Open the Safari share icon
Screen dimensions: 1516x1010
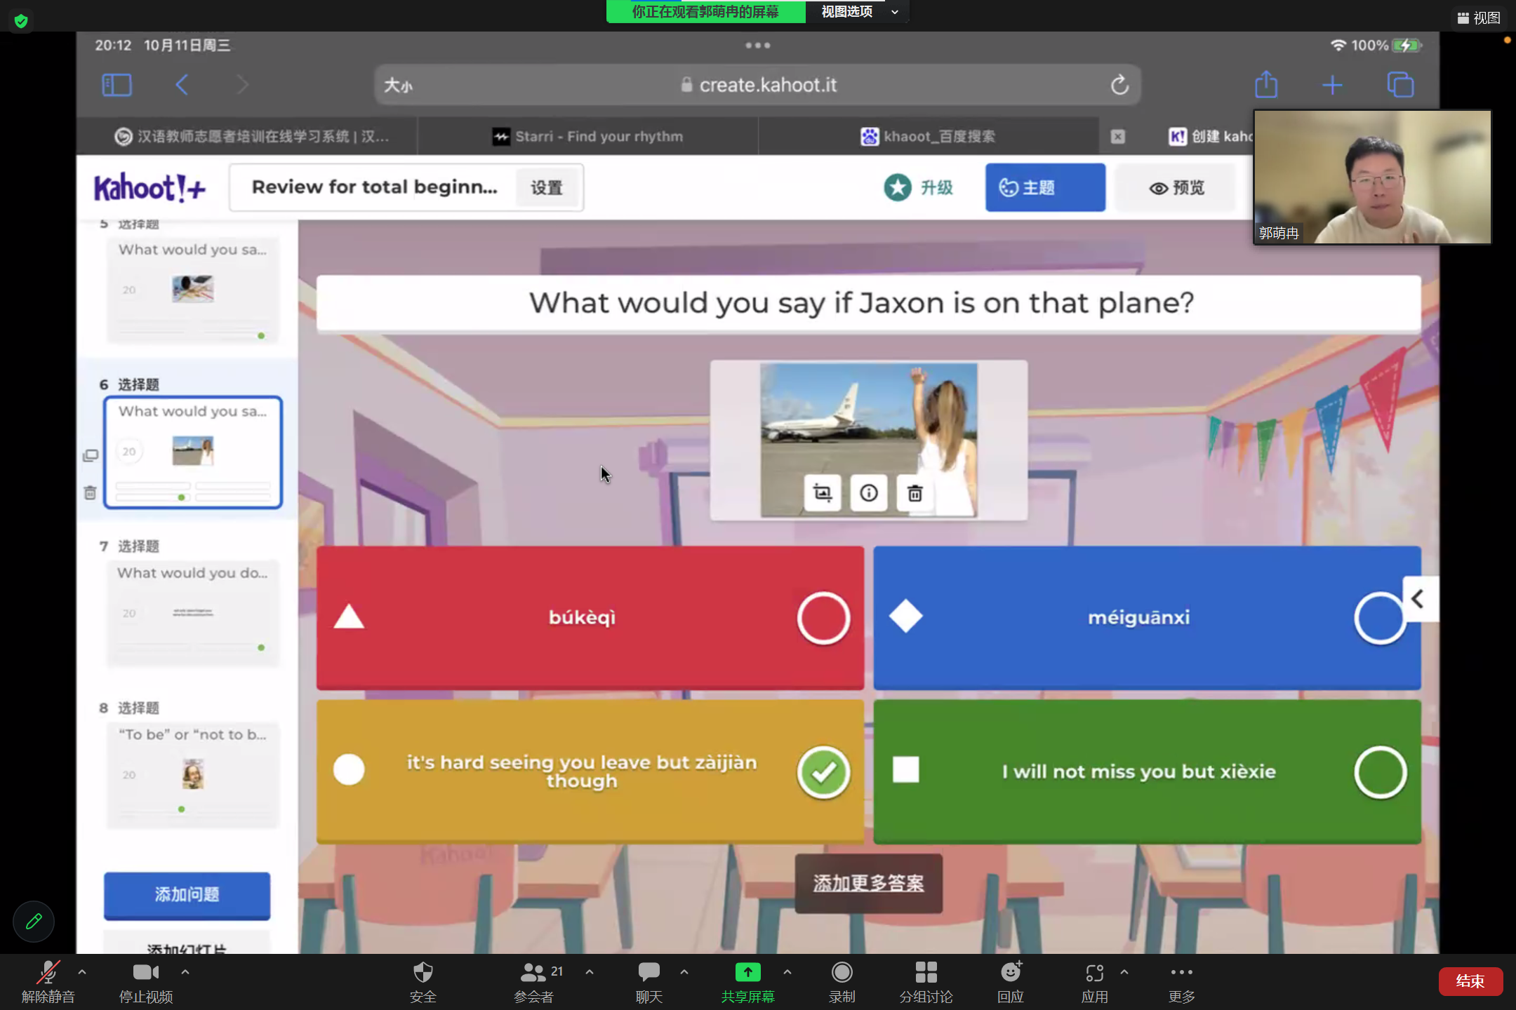1266,85
